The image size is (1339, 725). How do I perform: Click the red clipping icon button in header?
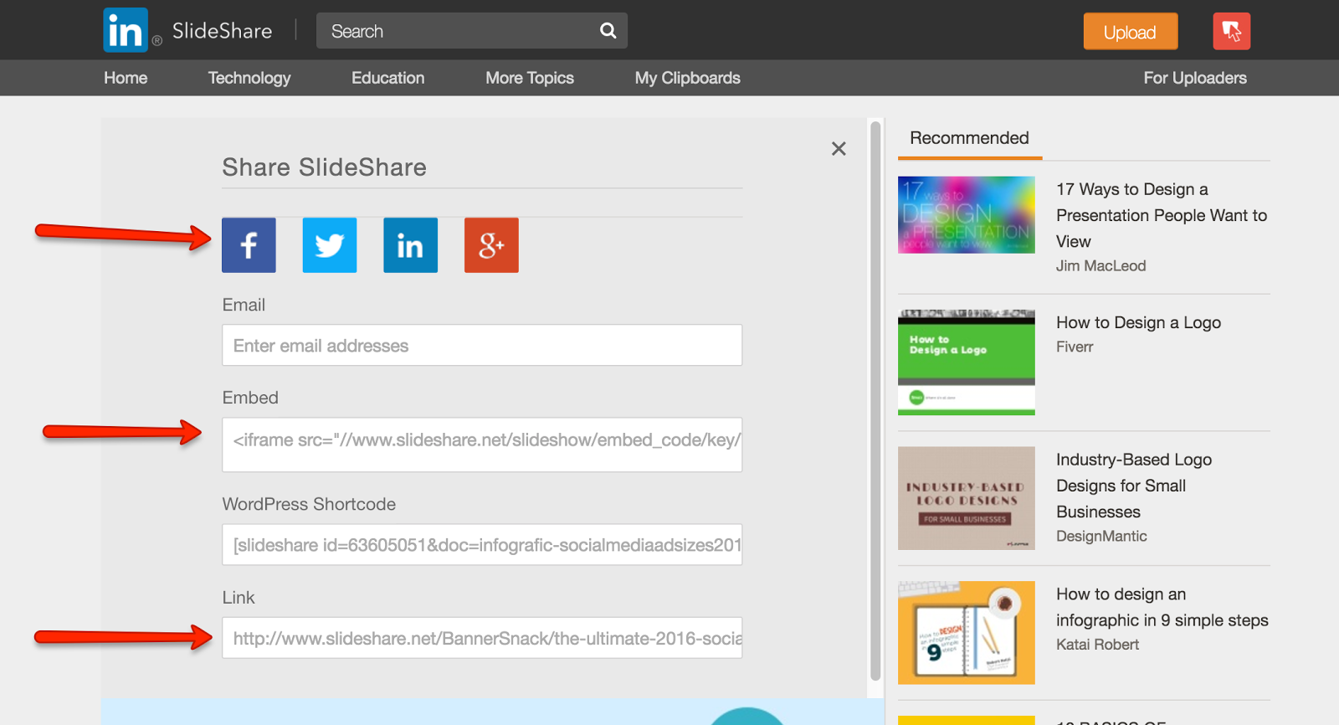click(x=1232, y=32)
